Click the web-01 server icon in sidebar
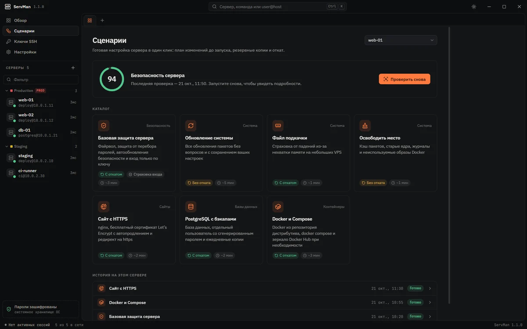The image size is (527, 329). 11,102
